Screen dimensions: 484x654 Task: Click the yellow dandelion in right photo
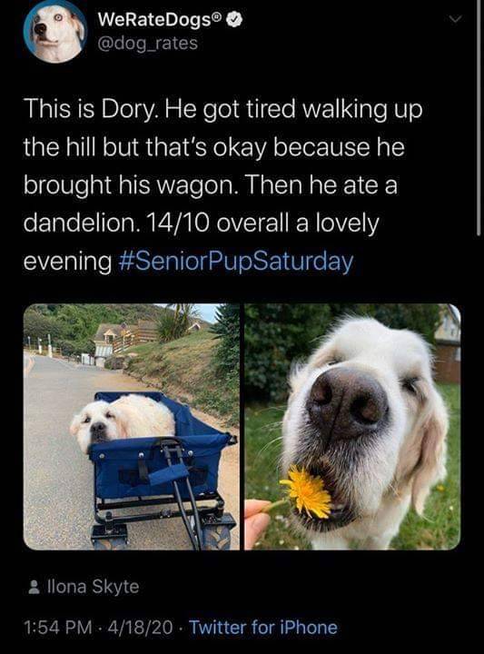pos(306,492)
